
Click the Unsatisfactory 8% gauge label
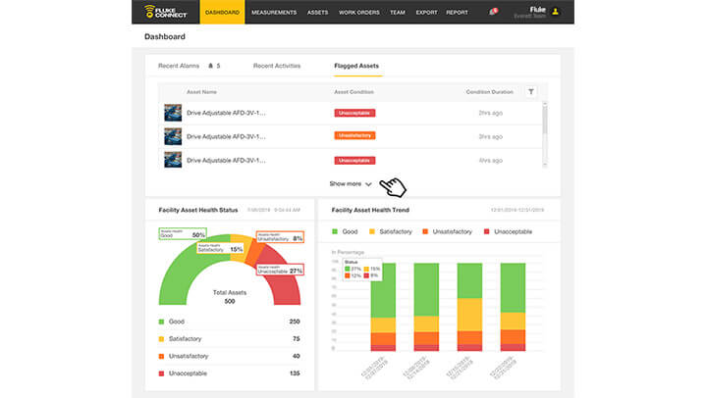coord(280,237)
